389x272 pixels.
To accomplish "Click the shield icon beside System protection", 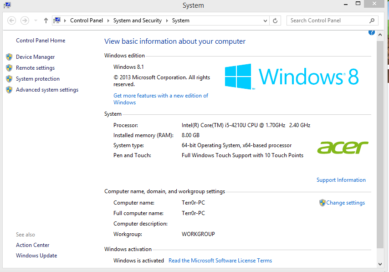I will click(9, 79).
